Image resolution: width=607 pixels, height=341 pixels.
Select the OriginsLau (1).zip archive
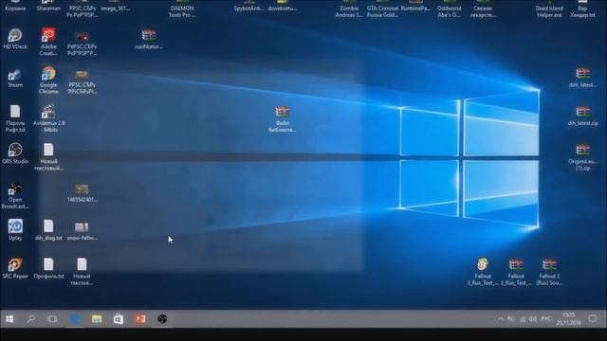coord(582,157)
